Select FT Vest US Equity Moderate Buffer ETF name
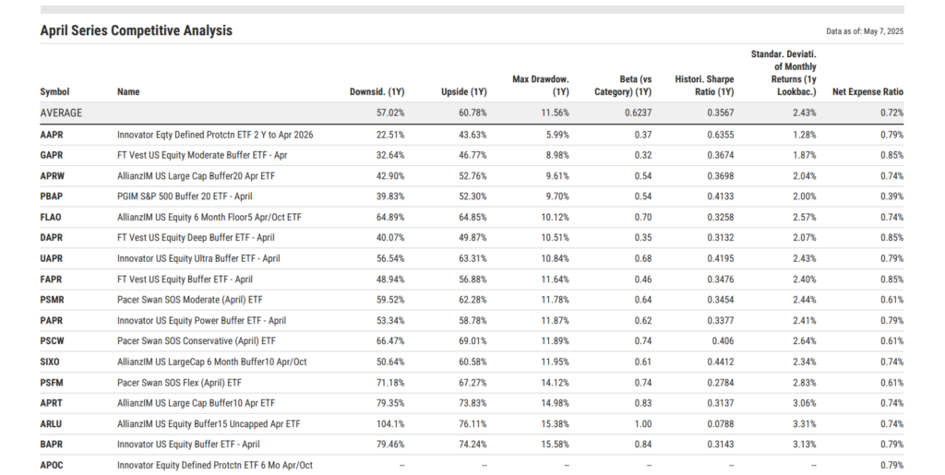Viewport: 945px width, 475px height. pos(202,155)
